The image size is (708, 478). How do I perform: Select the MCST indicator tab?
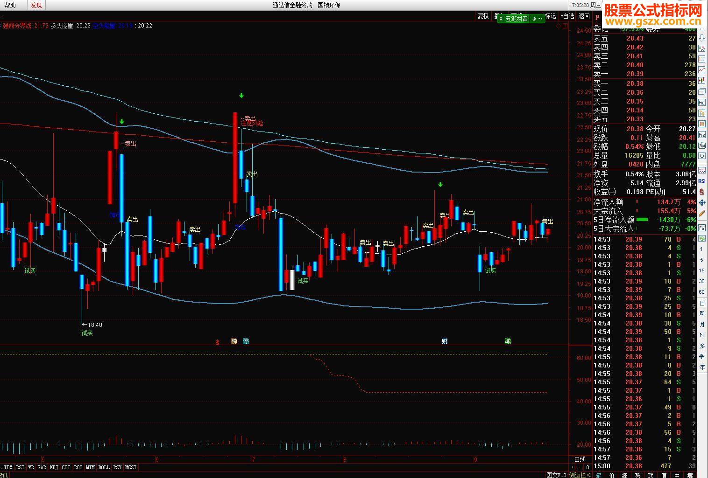[131, 467]
